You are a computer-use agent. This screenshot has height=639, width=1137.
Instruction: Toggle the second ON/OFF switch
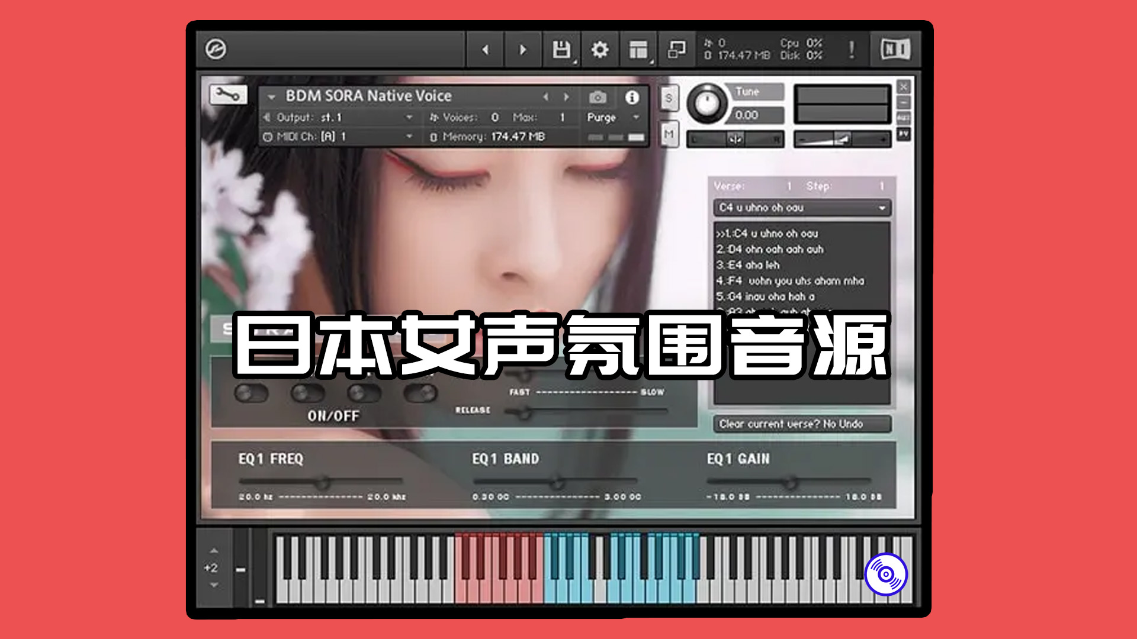[x=307, y=393]
